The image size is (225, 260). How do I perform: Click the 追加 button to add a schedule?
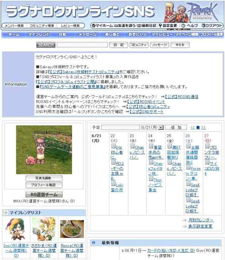click(x=176, y=127)
